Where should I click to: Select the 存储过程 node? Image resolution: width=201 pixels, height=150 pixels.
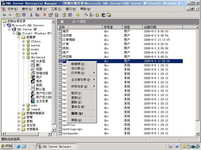pyautogui.click(x=42, y=73)
